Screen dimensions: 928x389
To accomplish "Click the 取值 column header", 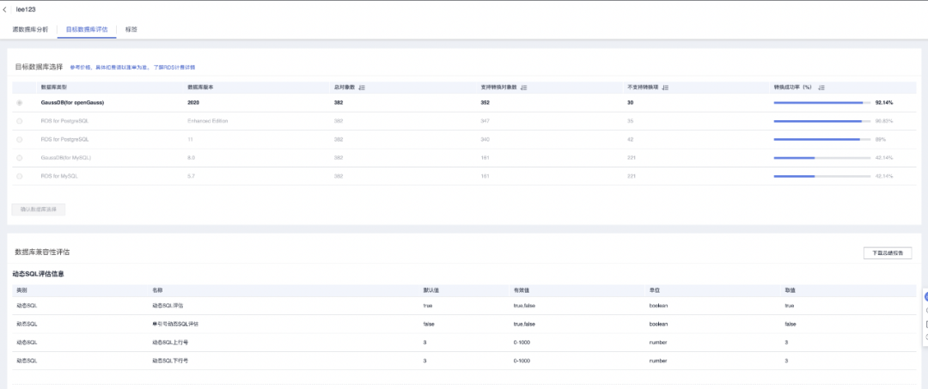I will [x=791, y=290].
